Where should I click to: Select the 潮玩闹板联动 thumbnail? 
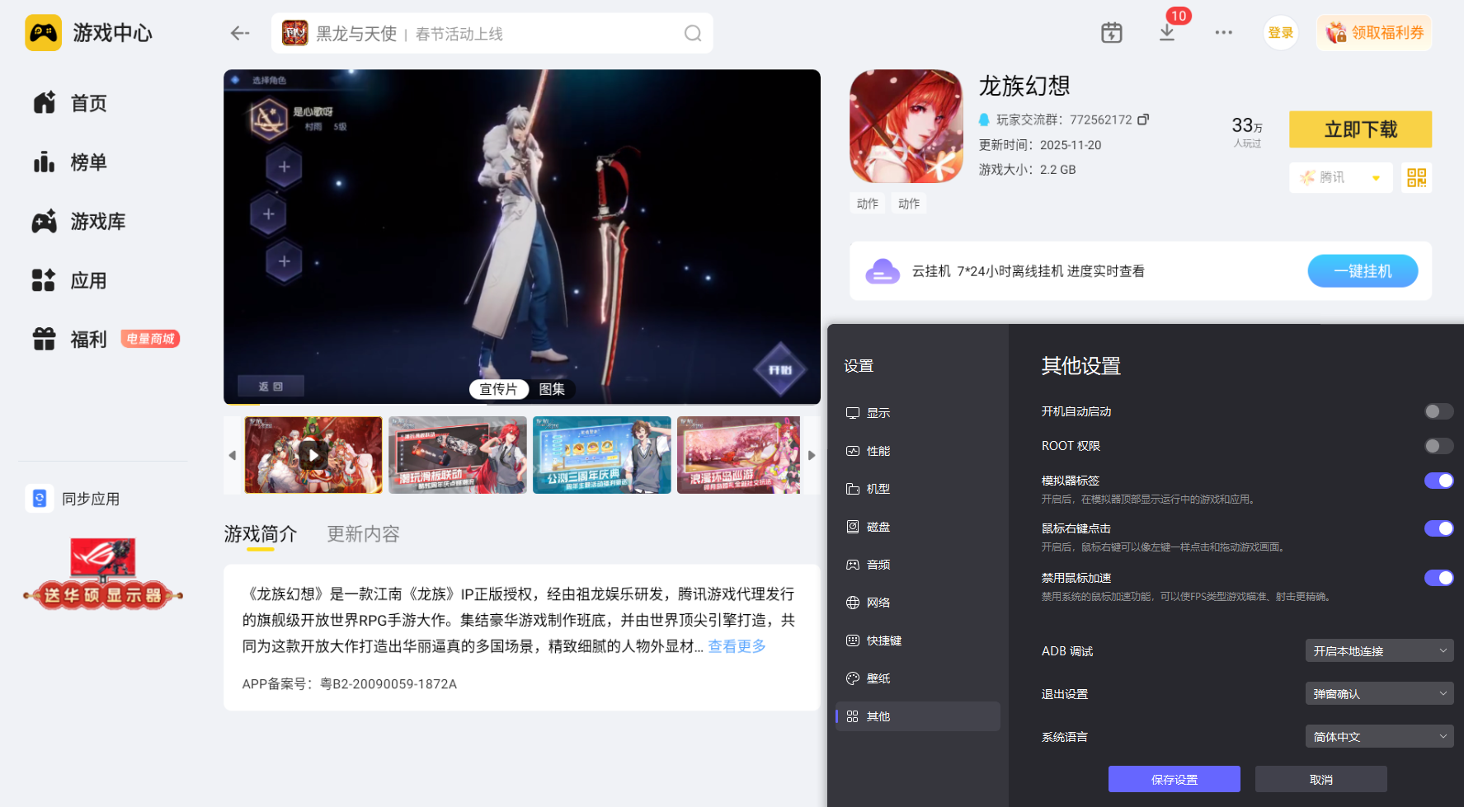pyautogui.click(x=458, y=455)
